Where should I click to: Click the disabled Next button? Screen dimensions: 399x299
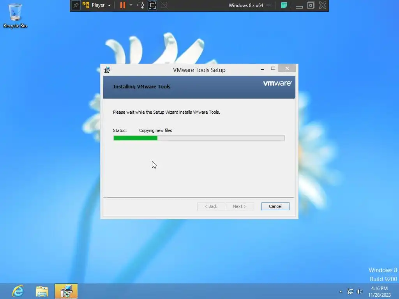coord(240,206)
